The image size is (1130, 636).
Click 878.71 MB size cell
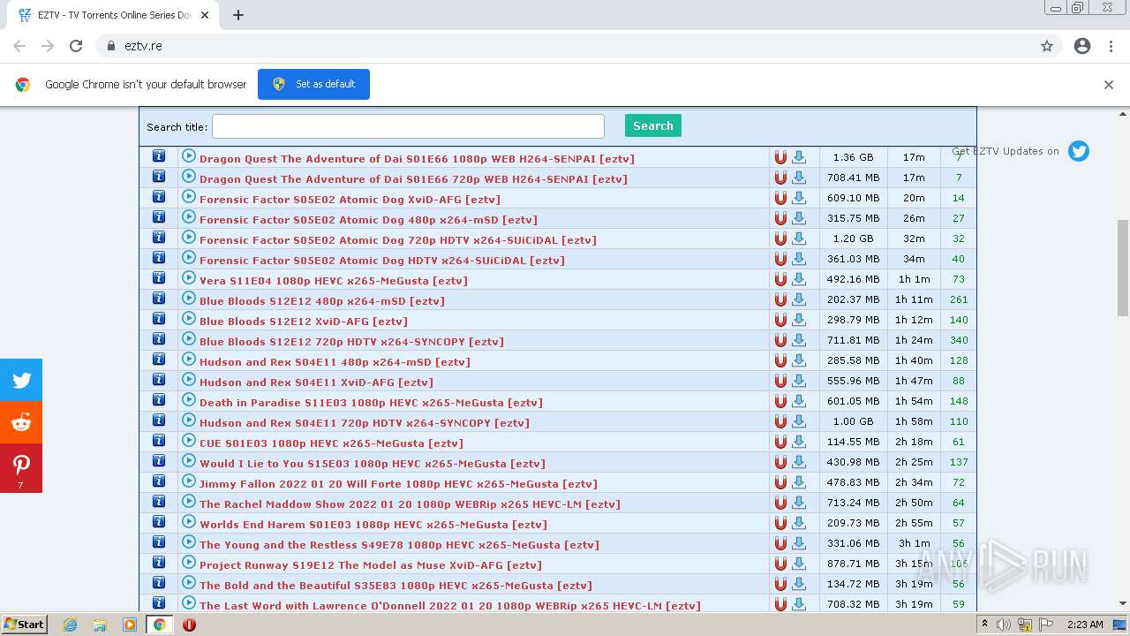[x=855, y=564]
